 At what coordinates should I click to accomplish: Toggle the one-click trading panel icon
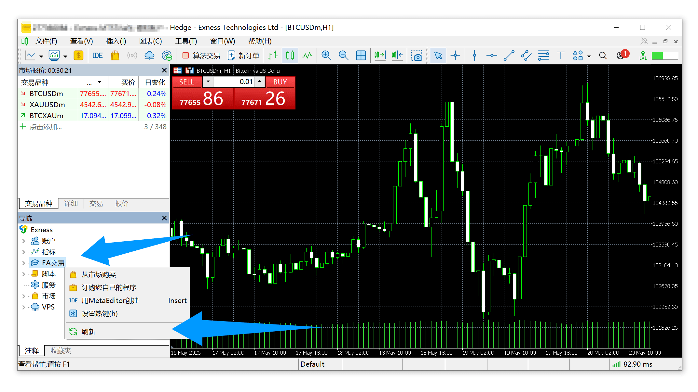point(189,70)
